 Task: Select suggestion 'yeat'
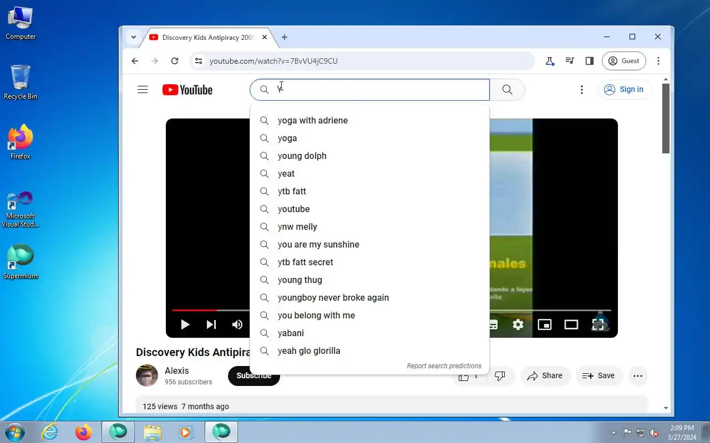pyautogui.click(x=369, y=173)
